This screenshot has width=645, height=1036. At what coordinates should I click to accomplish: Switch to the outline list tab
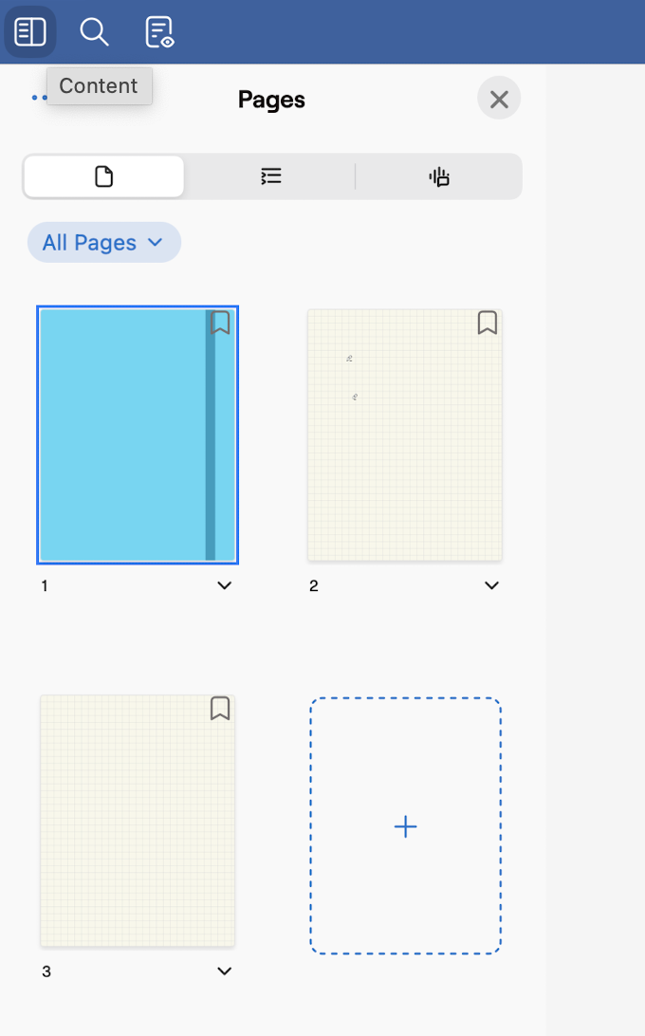(271, 176)
